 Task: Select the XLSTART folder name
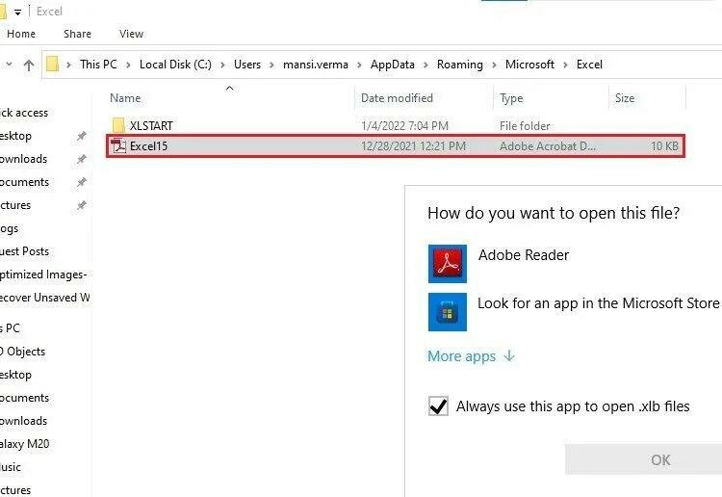point(151,126)
